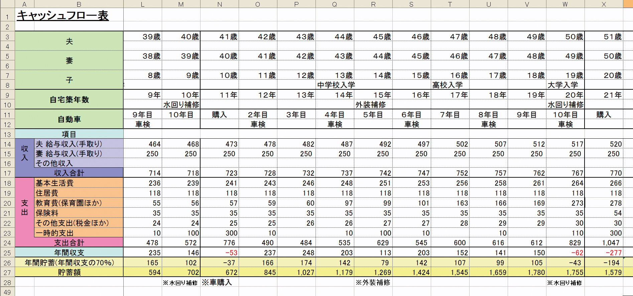Viewport: 633px width, 296px height.
Task: Click the 自宅築年数 label cell
Action: 69,100
